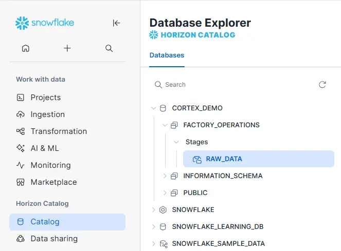The width and height of the screenshot is (341, 251).
Task: Select Catalog under Horizon Catalog
Action: pyautogui.click(x=45, y=222)
